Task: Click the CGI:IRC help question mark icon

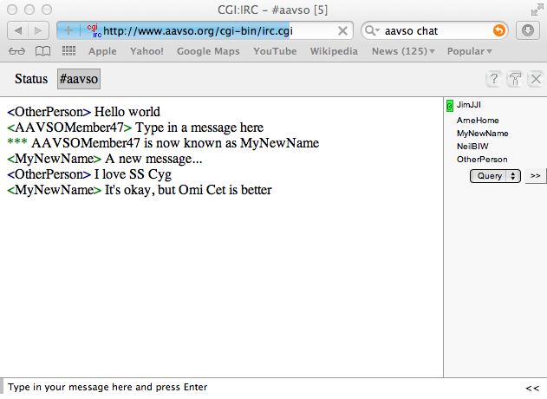Action: [494, 80]
